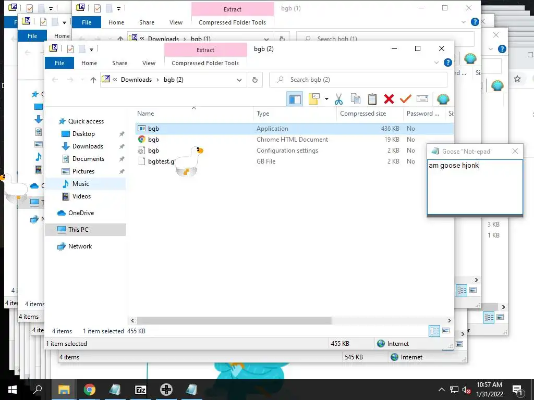Sort by the Password column header
The height and width of the screenshot is (400, 534).
pyautogui.click(x=424, y=114)
